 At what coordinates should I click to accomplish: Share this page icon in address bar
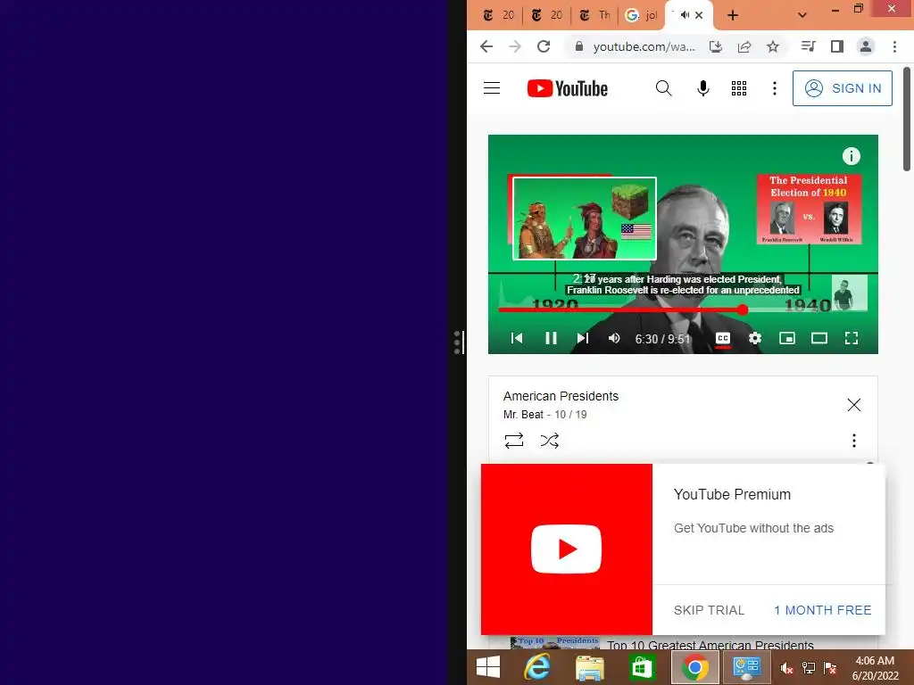[x=744, y=46]
